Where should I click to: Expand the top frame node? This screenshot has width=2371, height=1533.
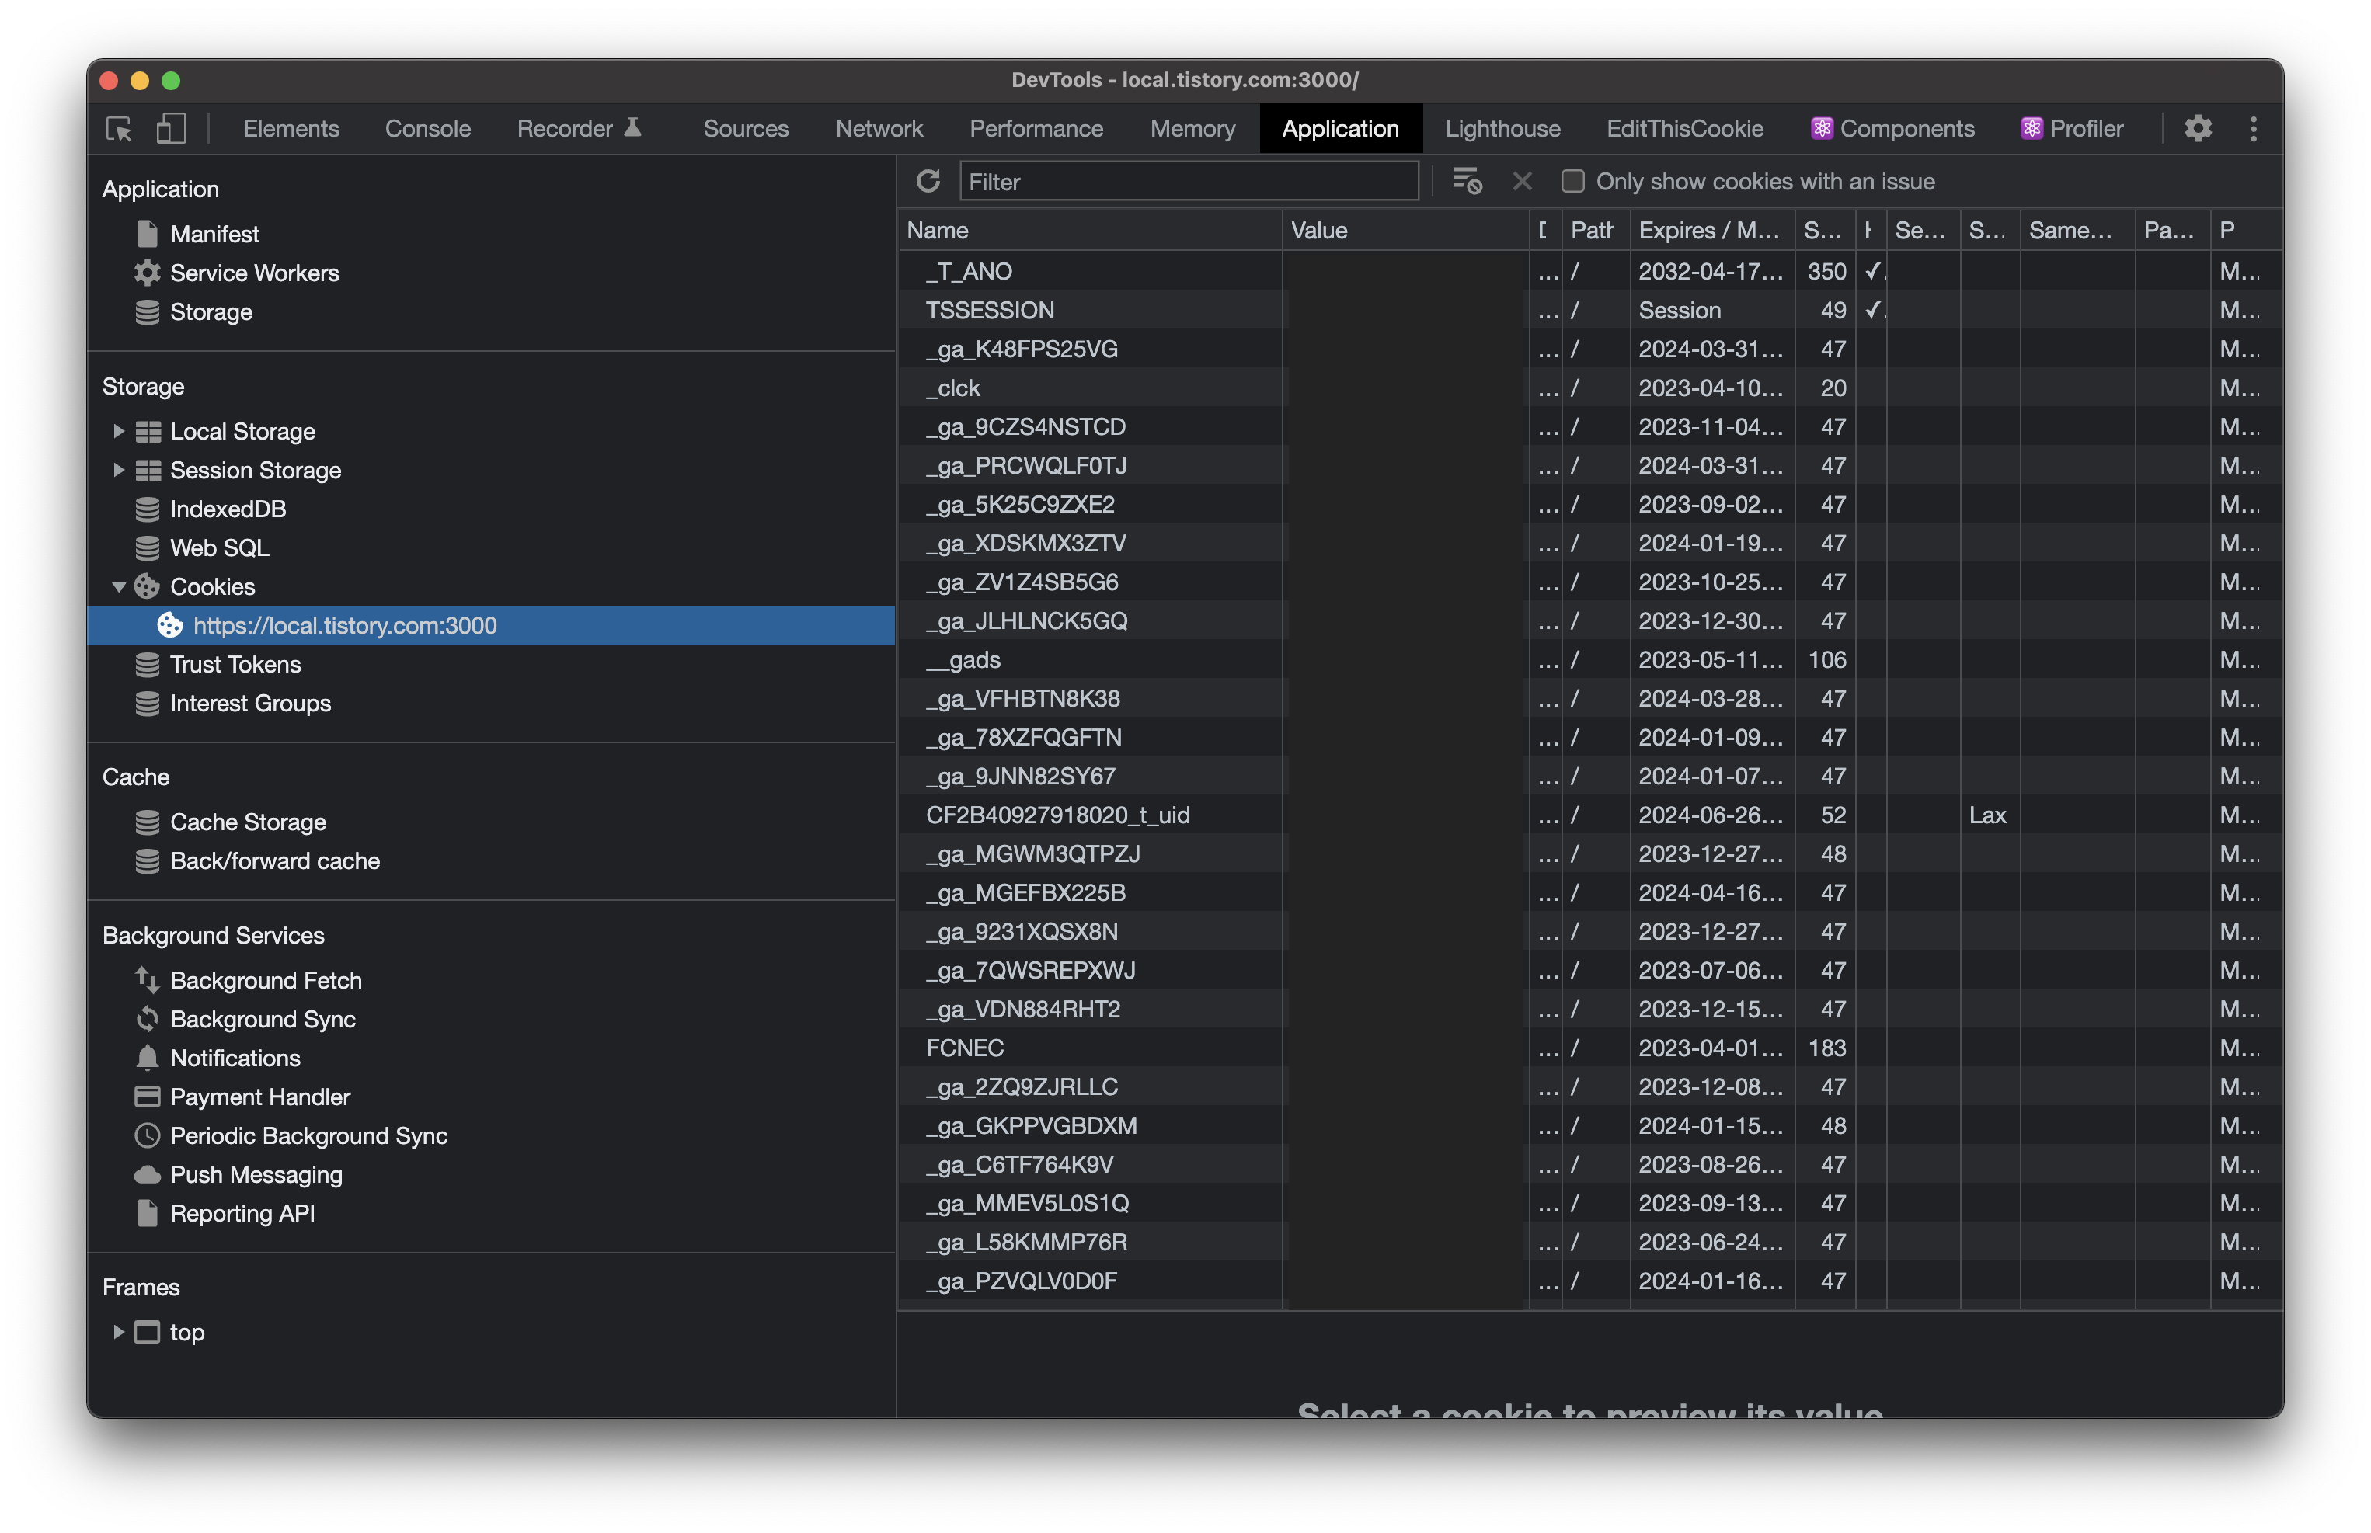coord(119,1332)
